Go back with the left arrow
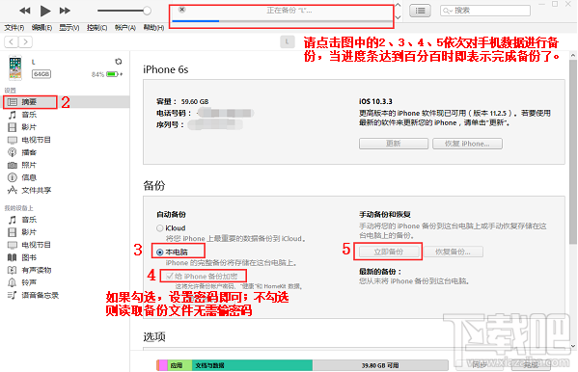Viewport: 578px width, 372px height. tap(12, 42)
